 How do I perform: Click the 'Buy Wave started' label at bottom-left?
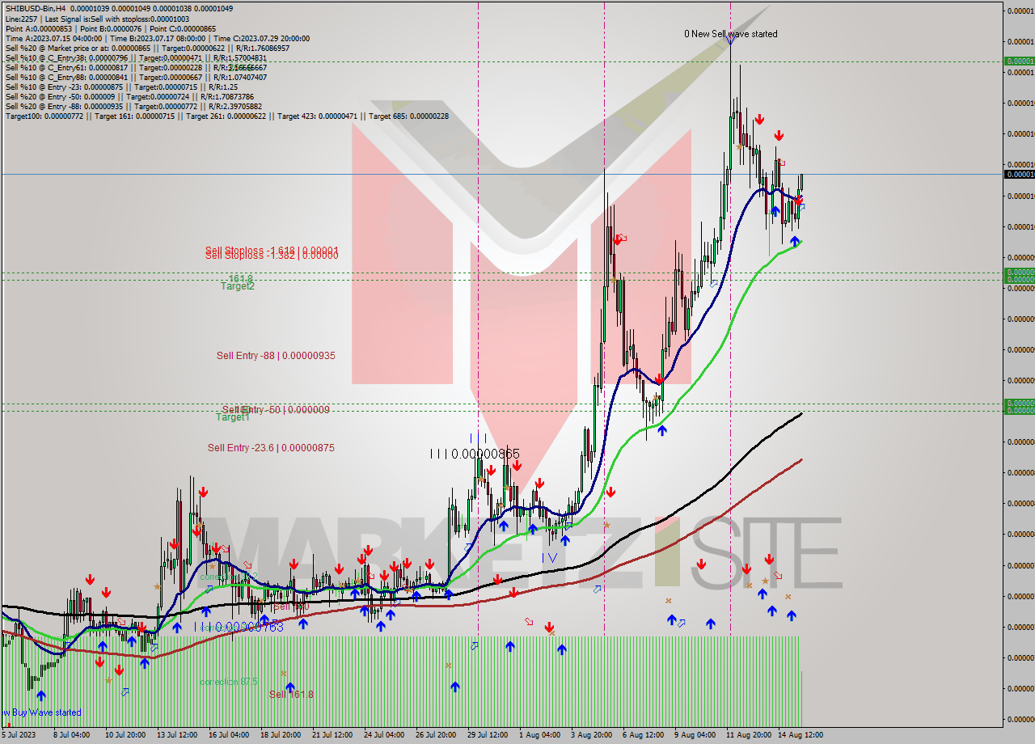pos(42,712)
